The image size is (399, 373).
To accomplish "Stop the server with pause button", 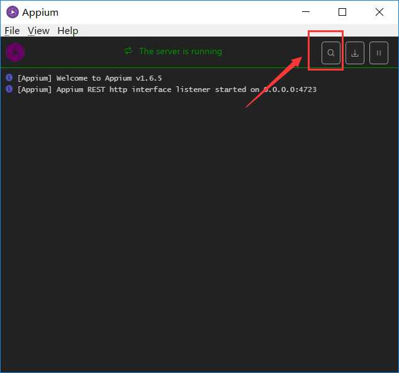I will tap(379, 53).
